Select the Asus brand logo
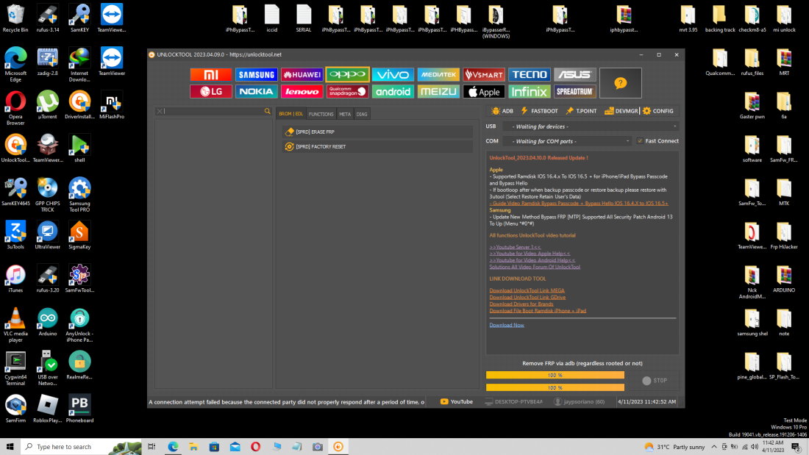 tap(575, 75)
